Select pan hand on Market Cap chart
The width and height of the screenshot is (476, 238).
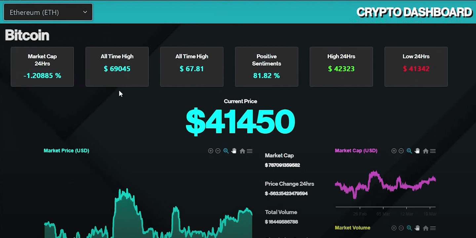[417, 151]
